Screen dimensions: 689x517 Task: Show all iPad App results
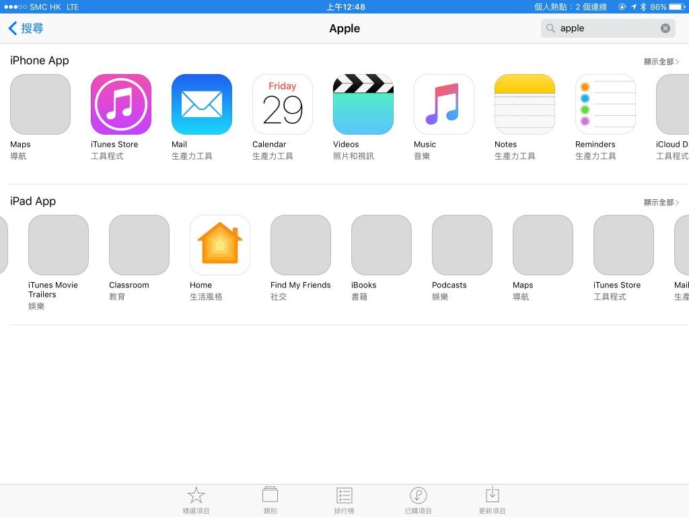coord(661,202)
